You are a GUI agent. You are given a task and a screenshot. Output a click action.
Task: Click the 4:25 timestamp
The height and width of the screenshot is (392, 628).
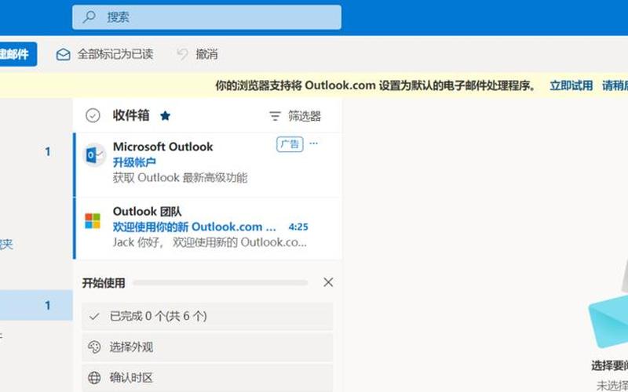(298, 227)
